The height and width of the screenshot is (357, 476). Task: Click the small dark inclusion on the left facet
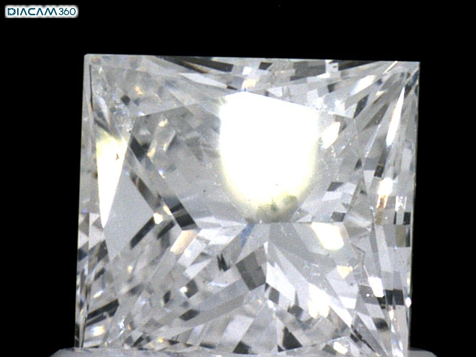coord(115,156)
